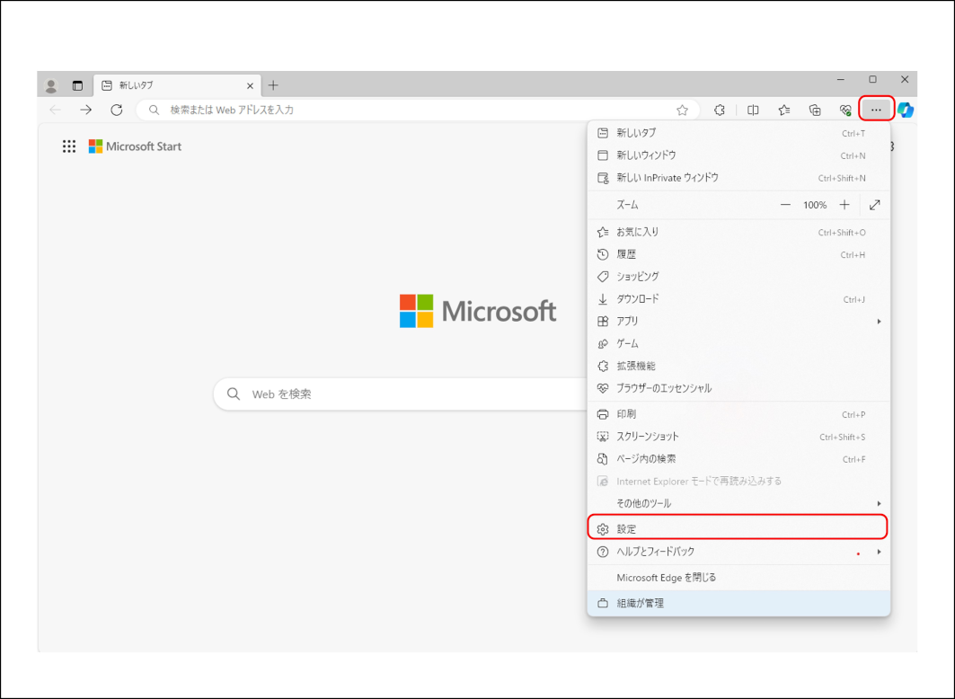The image size is (955, 699).
Task: Select Microsoft Edge を閉じる
Action: coord(738,578)
